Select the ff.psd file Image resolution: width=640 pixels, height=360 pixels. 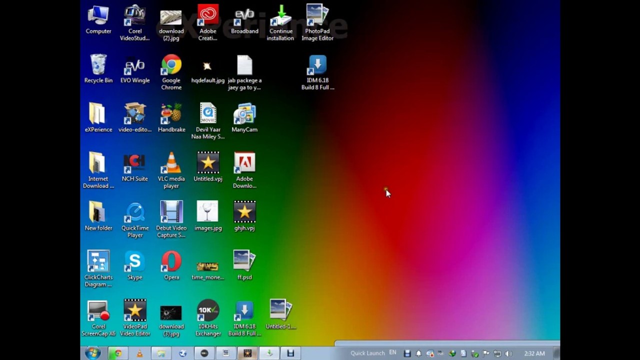coord(244,265)
